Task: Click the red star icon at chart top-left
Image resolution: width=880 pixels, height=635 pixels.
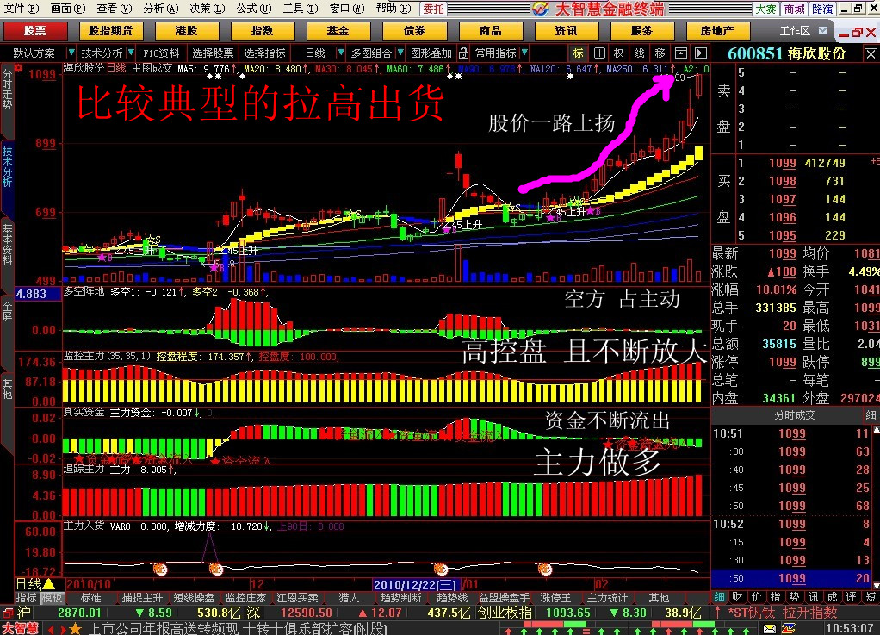Action: [19, 68]
